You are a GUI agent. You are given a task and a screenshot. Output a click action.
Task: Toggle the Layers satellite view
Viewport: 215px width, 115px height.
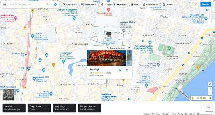pyautogui.click(x=8, y=94)
